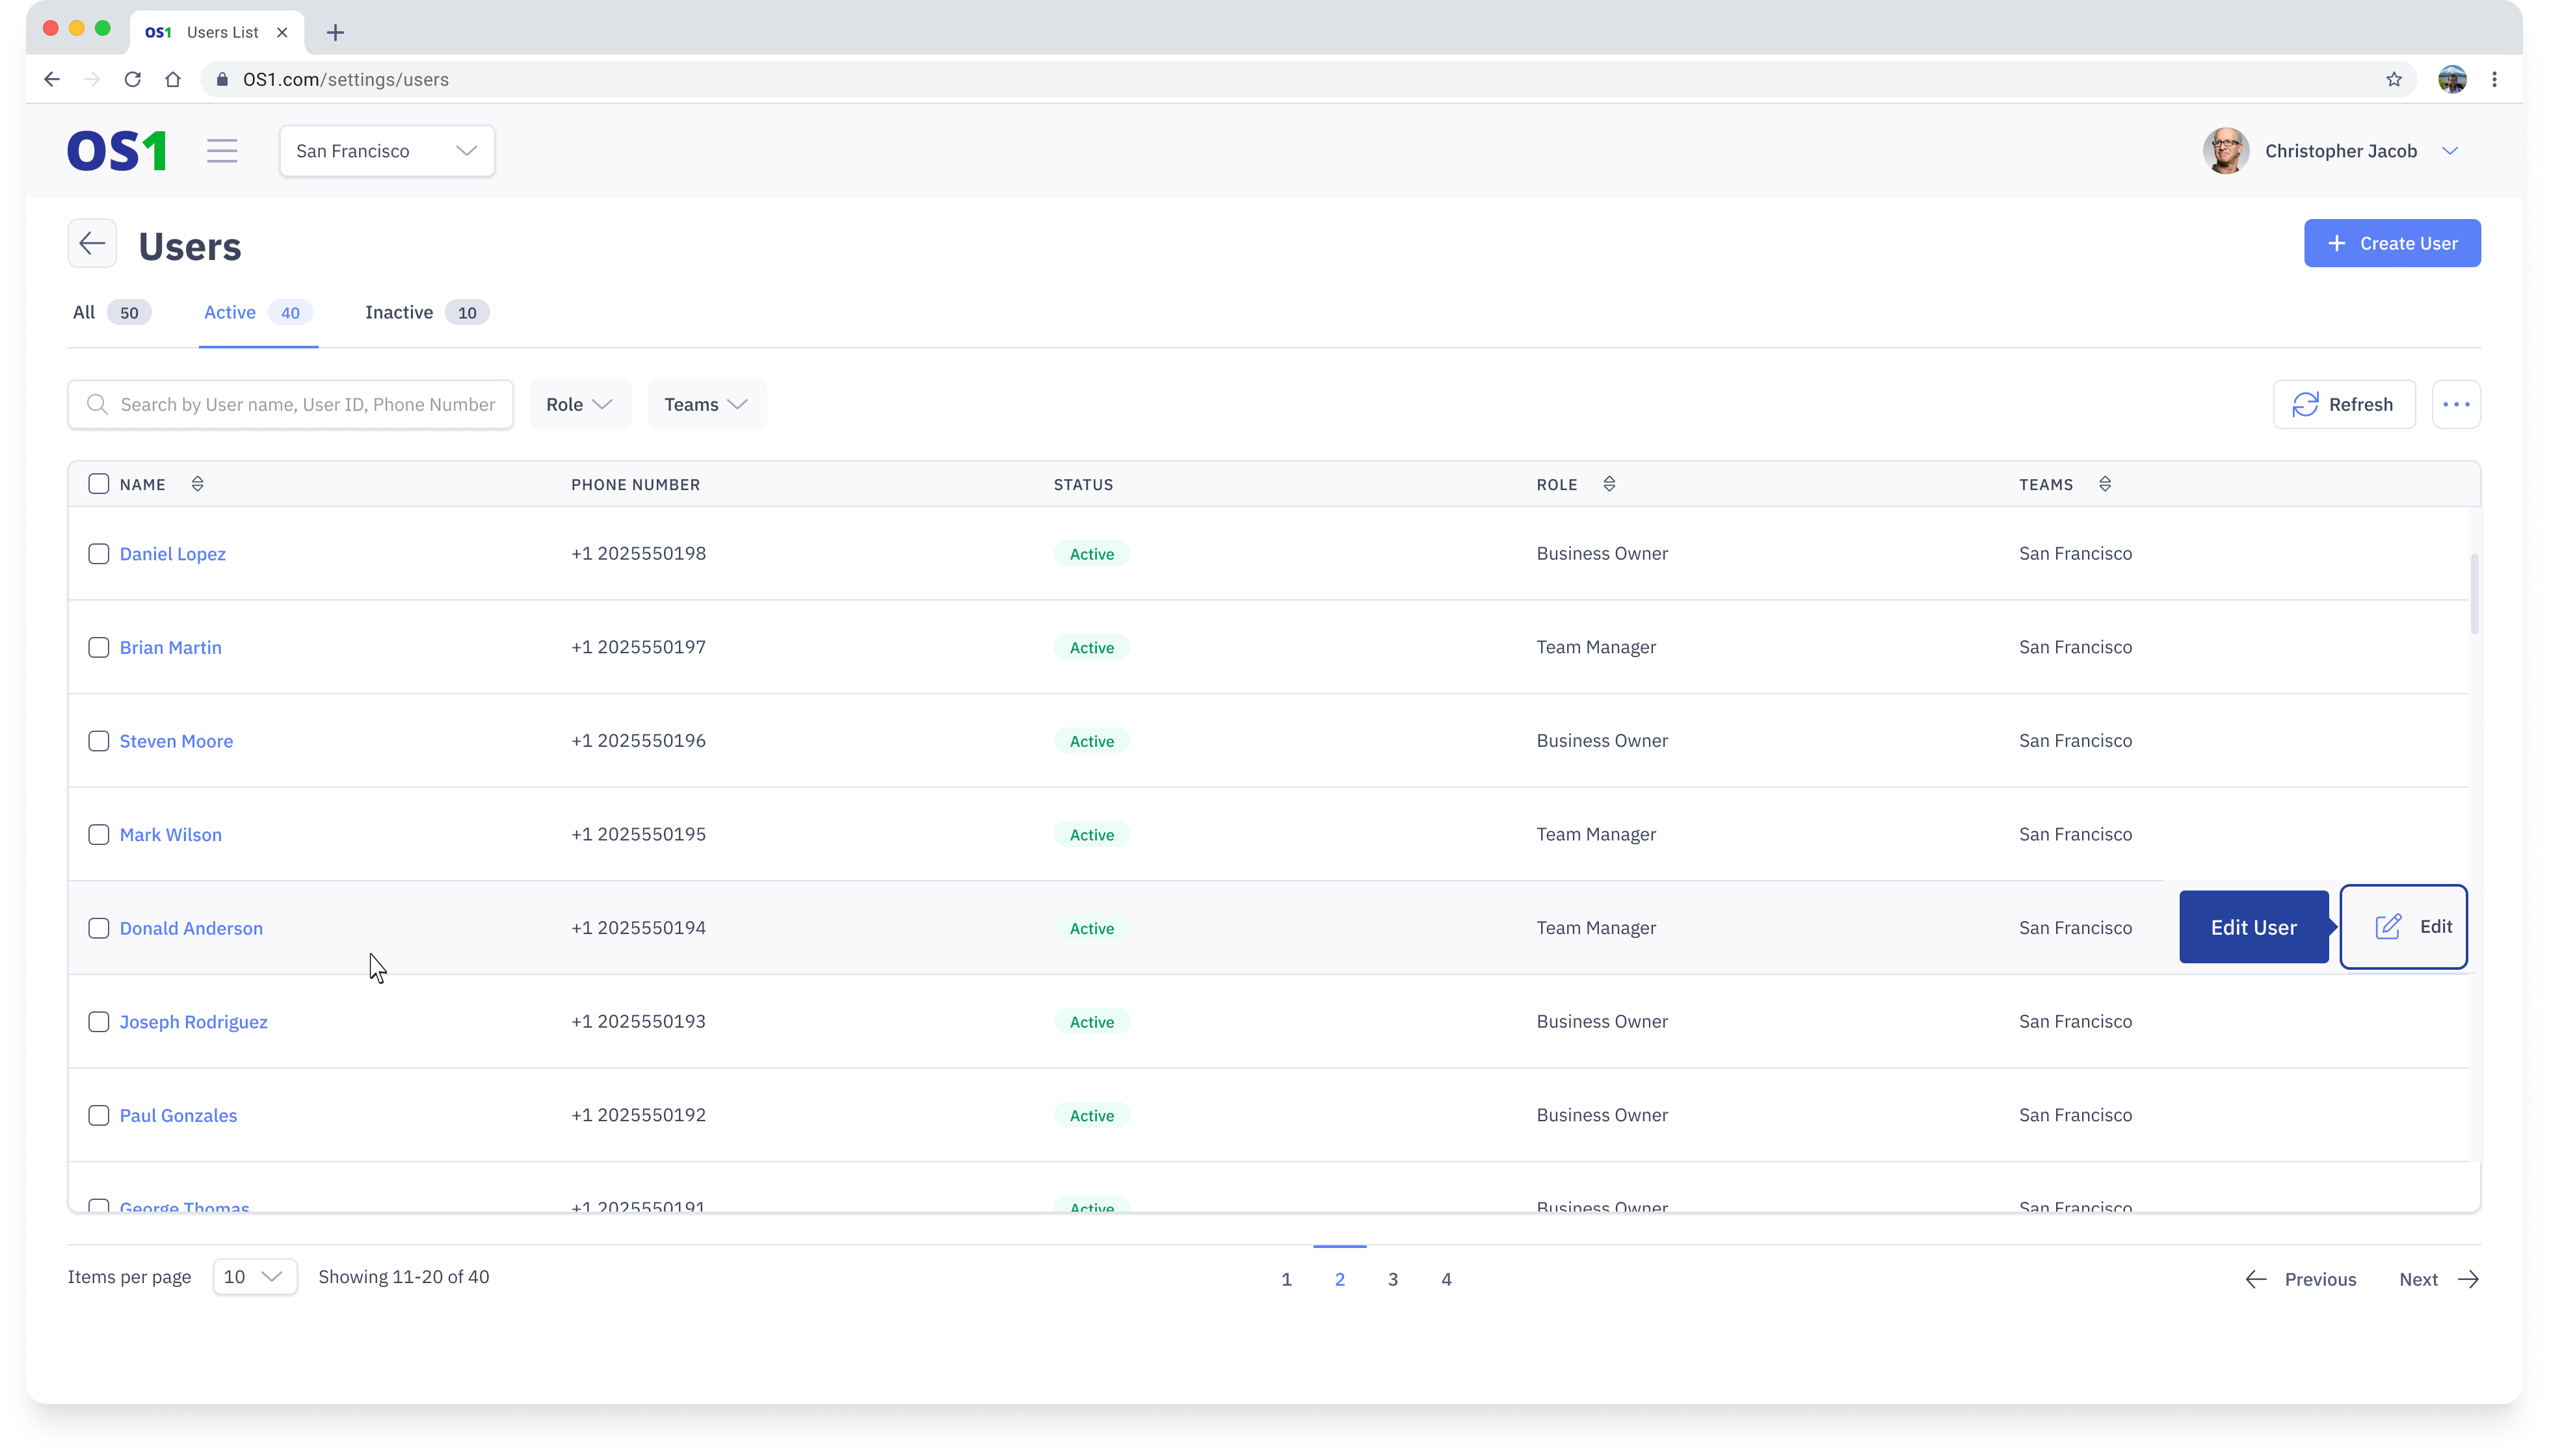
Task: Open Items per page dropdown
Action: [254, 1277]
